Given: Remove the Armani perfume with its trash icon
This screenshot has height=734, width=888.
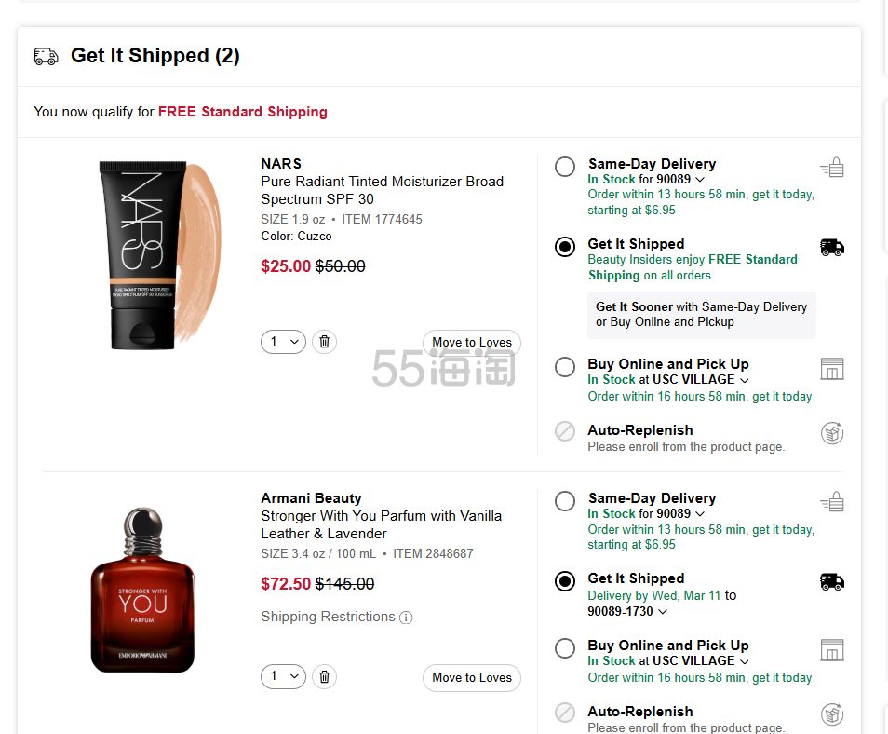Looking at the screenshot, I should pyautogui.click(x=324, y=677).
